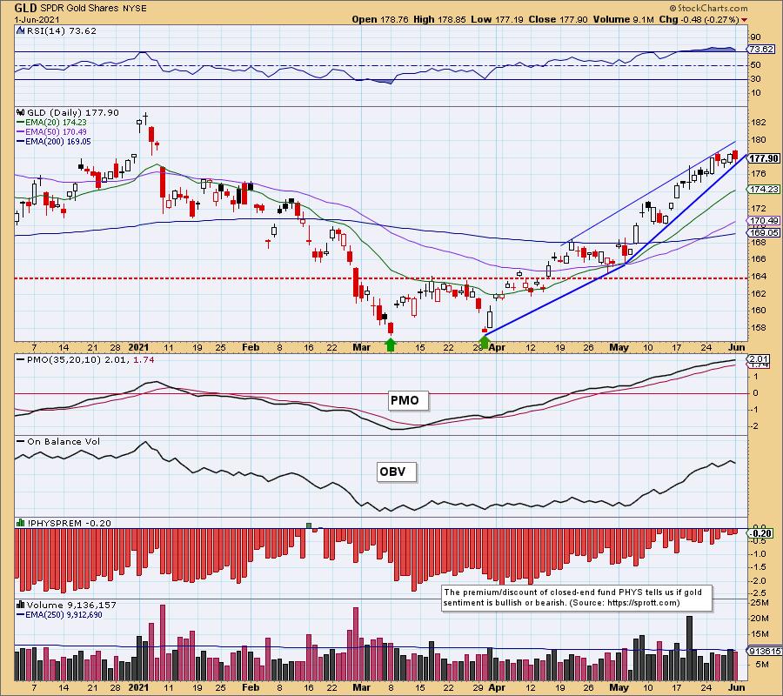The height and width of the screenshot is (696, 783).
Task: Click the EMA(200) 169.05 legend text
Action: (58, 141)
